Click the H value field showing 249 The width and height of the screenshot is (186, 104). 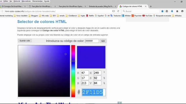tap(97, 73)
